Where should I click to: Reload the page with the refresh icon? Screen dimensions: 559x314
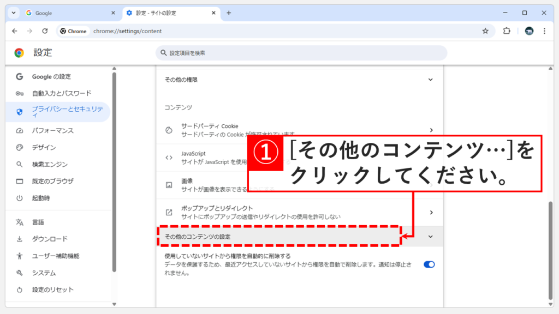pos(45,31)
